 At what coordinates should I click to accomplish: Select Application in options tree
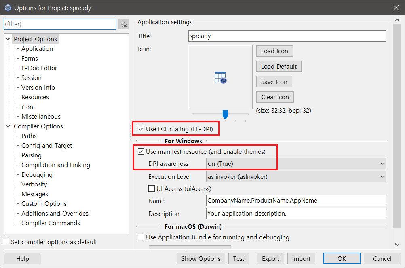[x=37, y=49]
